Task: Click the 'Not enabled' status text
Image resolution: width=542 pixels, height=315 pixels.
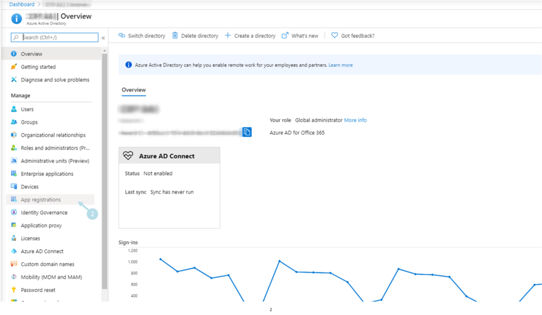Action: (158, 173)
